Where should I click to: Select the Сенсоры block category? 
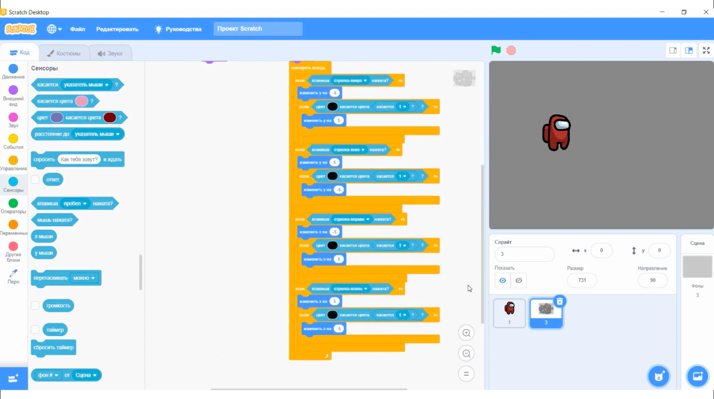(13, 185)
